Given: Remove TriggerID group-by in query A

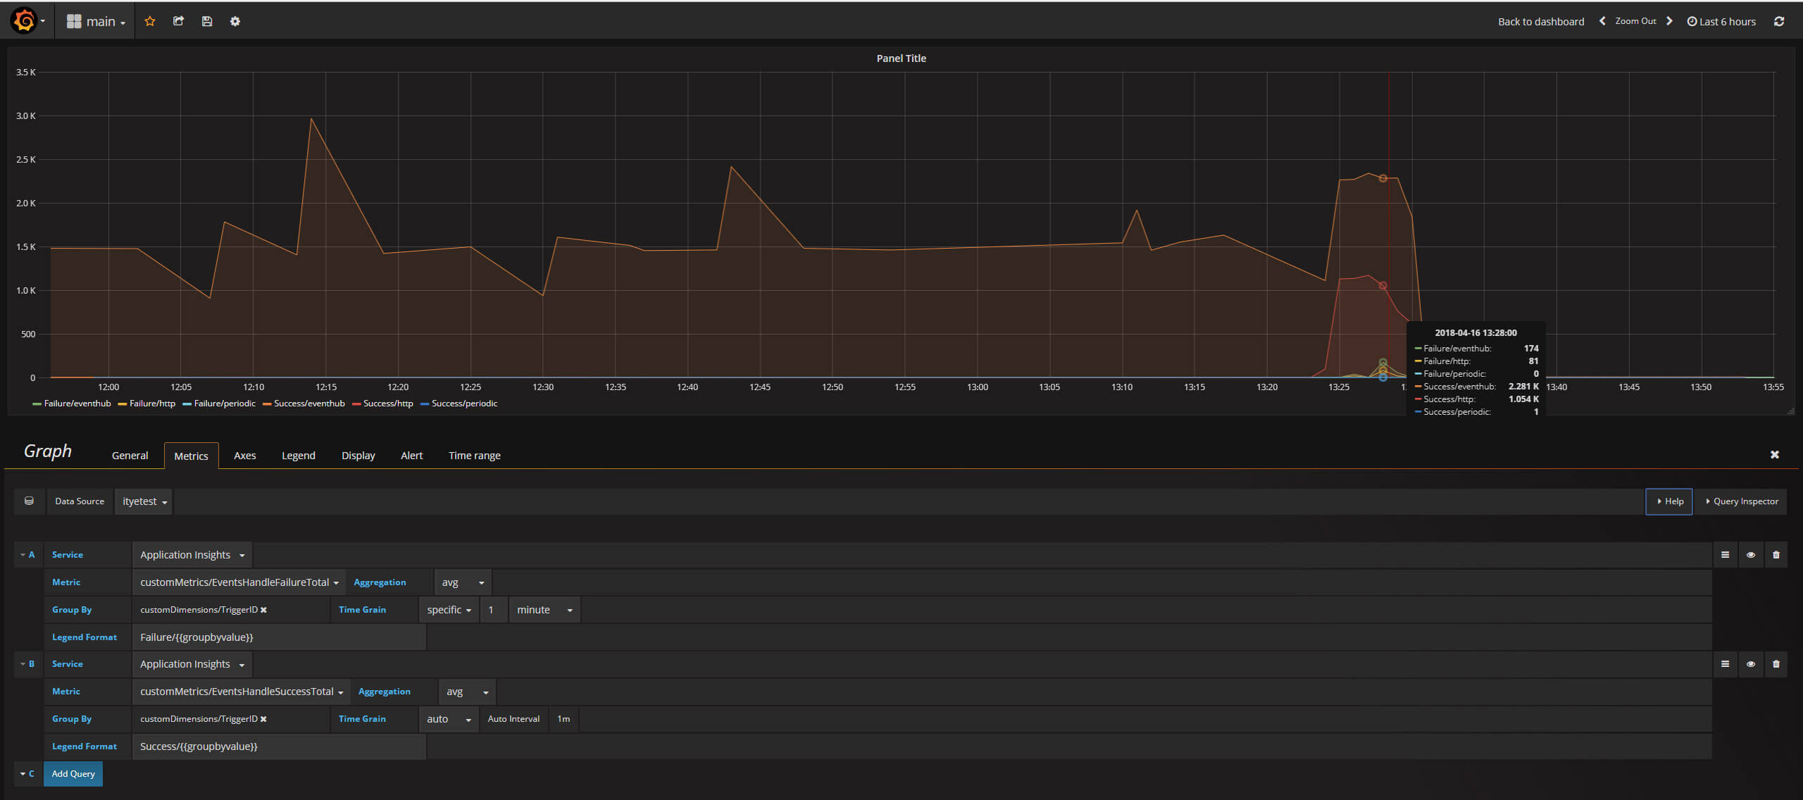Looking at the screenshot, I should tap(264, 610).
